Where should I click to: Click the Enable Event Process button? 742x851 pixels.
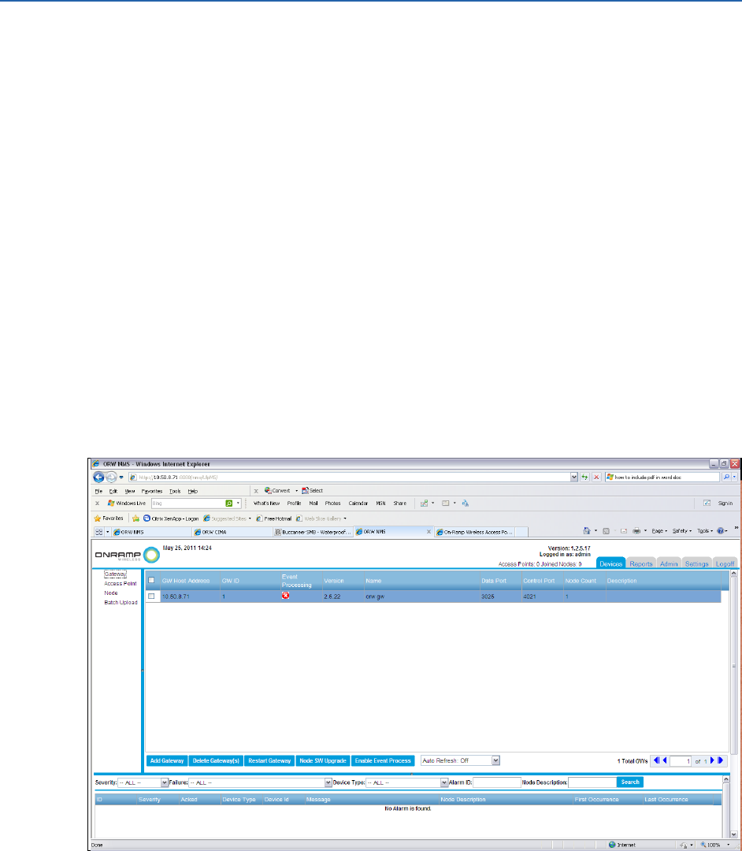coord(383,760)
